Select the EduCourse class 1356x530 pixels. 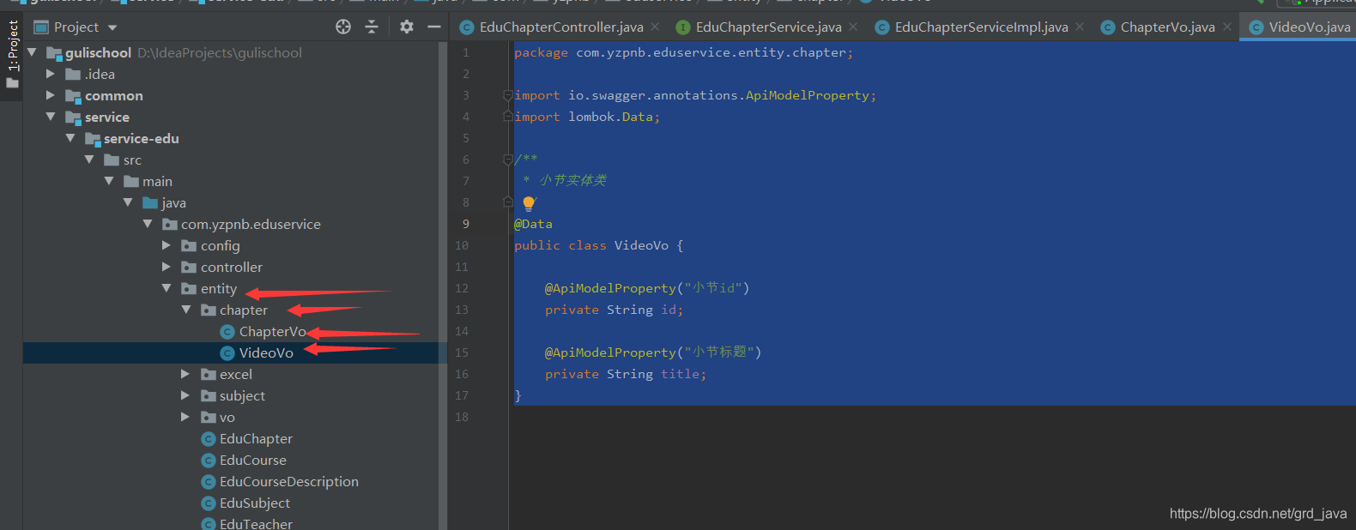253,460
